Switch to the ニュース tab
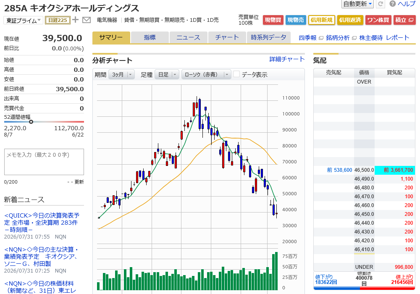420x294 pixels. pos(188,37)
